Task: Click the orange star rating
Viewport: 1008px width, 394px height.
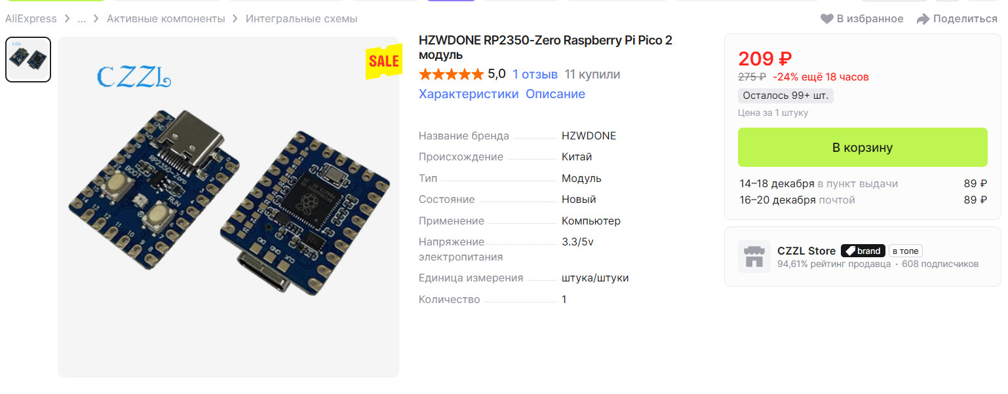Action: pos(452,74)
